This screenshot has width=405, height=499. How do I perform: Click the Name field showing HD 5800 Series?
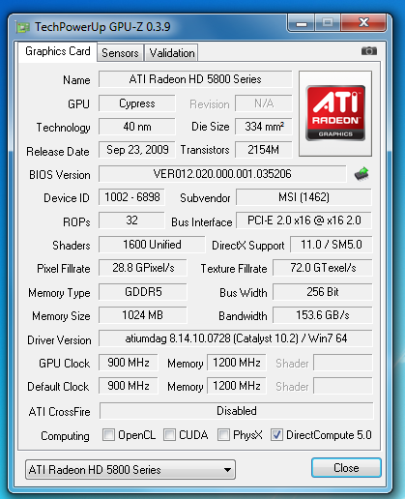click(195, 79)
